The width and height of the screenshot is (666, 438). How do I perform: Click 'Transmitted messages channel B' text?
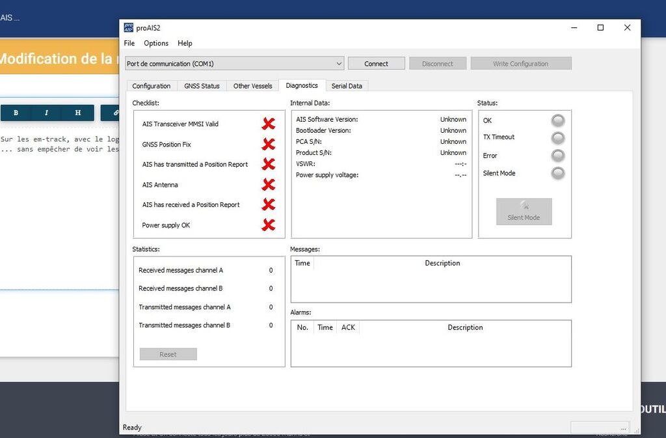[184, 325]
